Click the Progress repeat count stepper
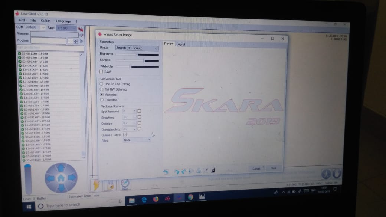 (76, 41)
